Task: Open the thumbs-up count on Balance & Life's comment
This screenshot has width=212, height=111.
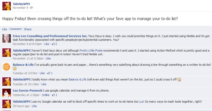Action: click(50, 73)
